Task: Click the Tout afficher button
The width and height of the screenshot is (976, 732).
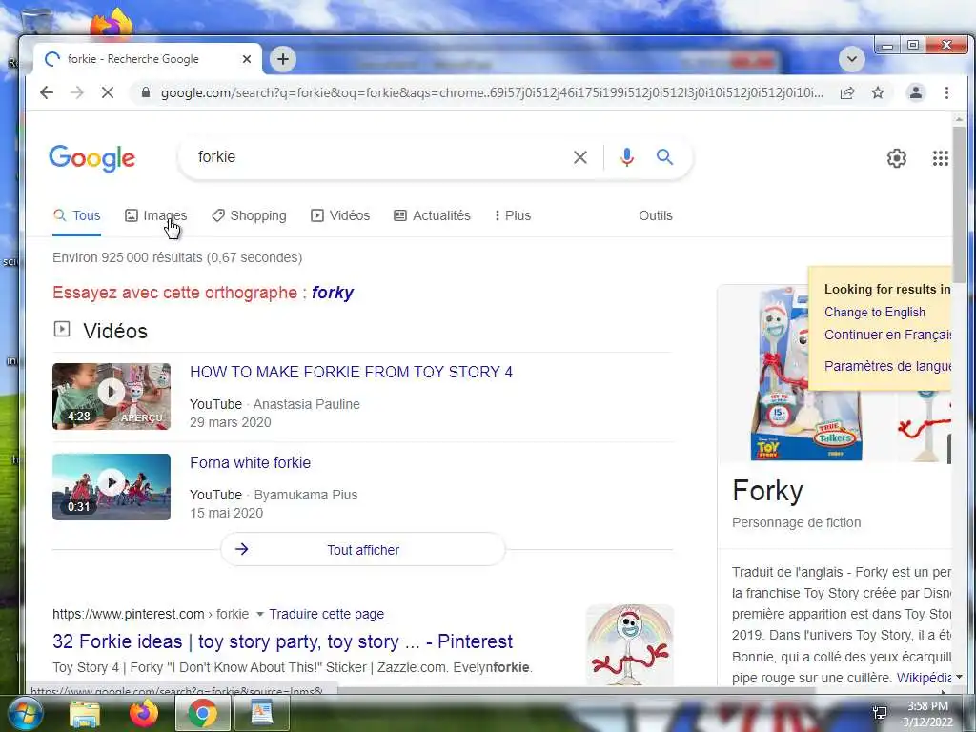Action: 363,550
